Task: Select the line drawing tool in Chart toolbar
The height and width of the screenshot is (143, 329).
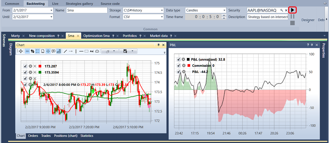Action: (x=65, y=51)
